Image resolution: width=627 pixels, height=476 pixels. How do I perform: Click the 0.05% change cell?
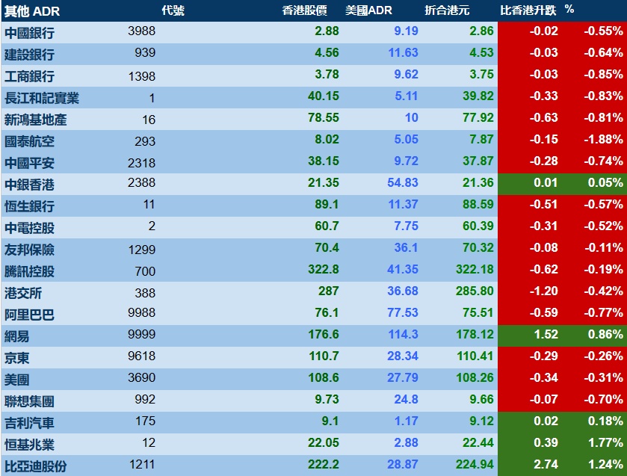605,182
